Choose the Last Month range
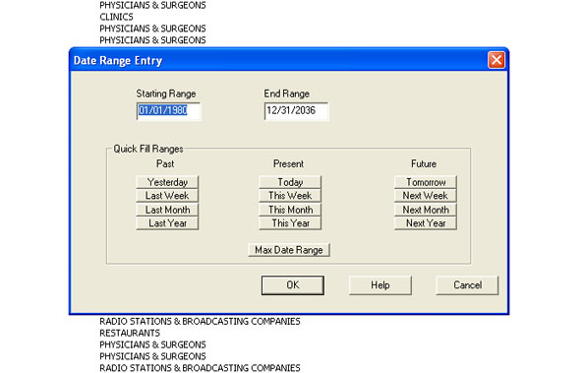 167,210
